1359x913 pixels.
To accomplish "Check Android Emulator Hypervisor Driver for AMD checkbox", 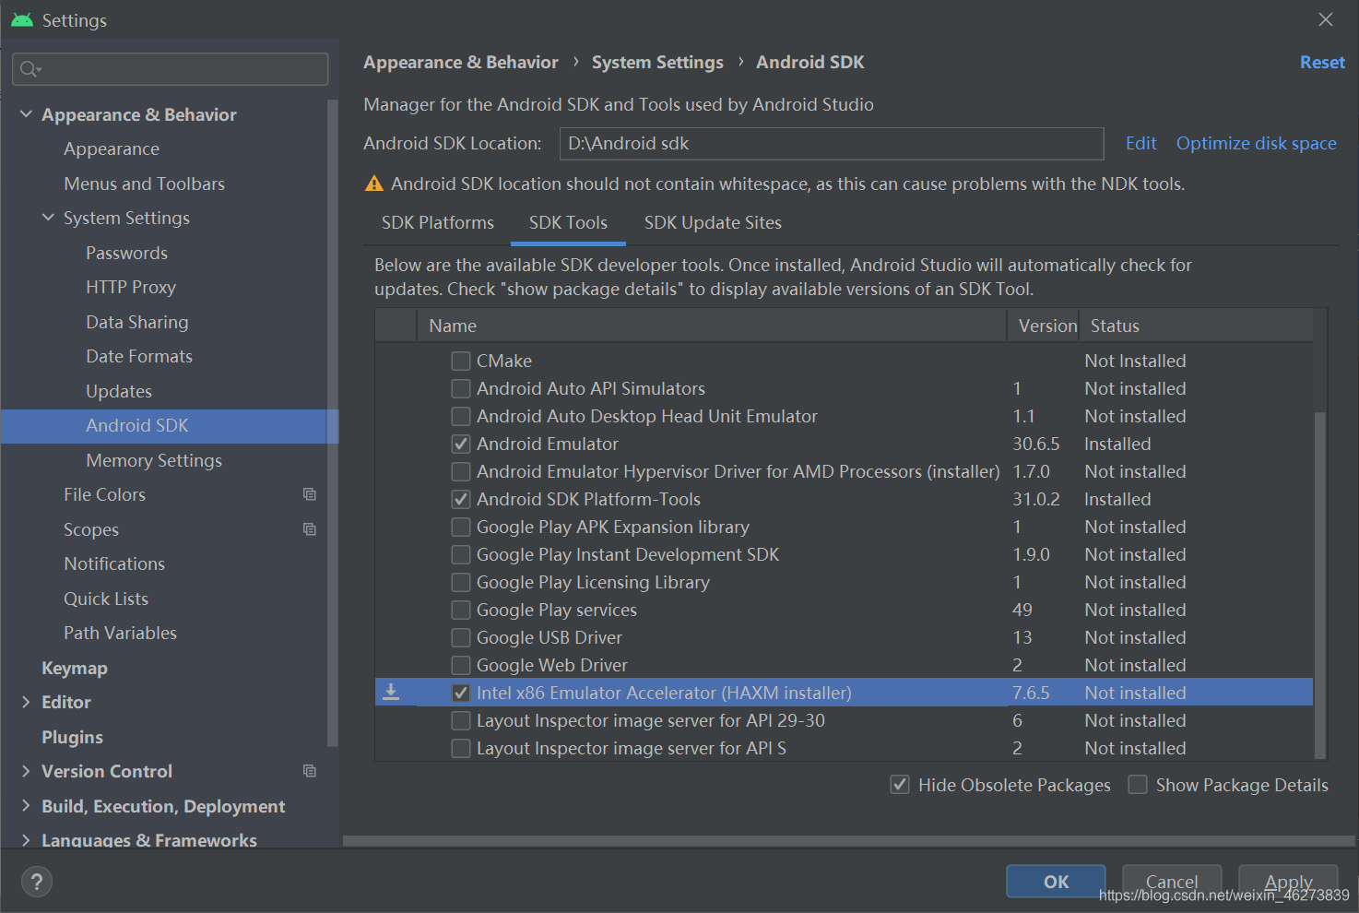I will tap(461, 471).
